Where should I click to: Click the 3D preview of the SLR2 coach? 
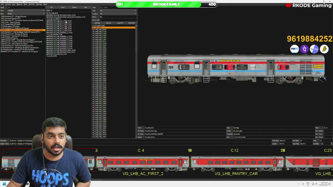(x=236, y=69)
